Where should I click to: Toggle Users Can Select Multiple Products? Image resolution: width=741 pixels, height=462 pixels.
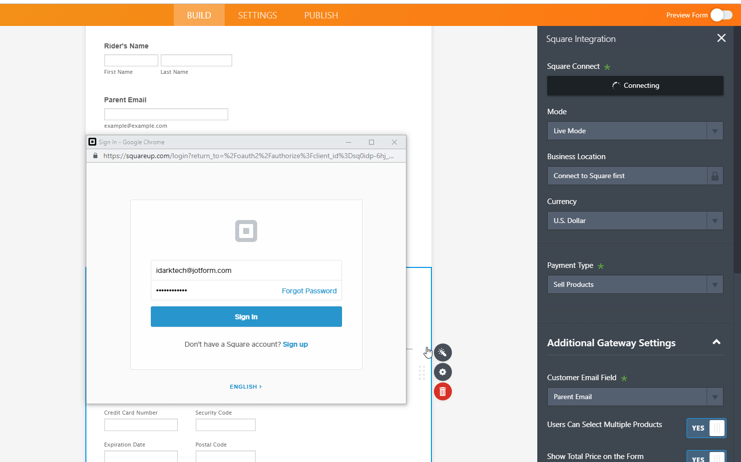[706, 428]
